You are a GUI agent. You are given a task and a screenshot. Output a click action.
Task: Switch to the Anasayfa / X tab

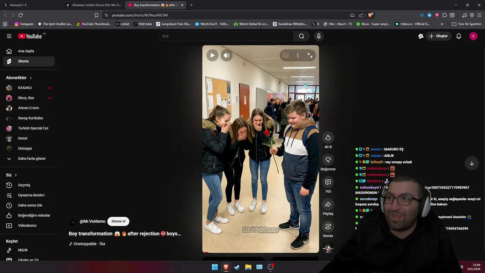point(30,5)
